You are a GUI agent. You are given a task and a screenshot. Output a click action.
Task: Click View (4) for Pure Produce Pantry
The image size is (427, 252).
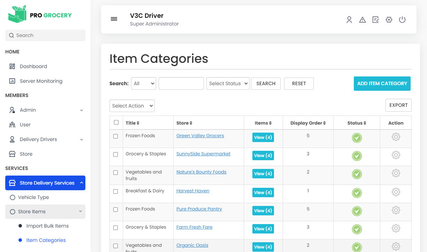[x=263, y=211]
